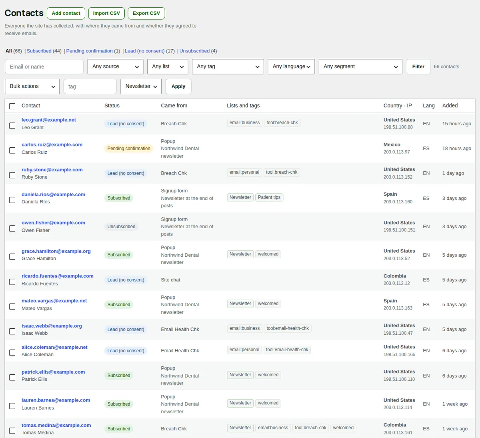
Task: Click Unsubscribed status badge for Owen Fisher
Action: (121, 227)
